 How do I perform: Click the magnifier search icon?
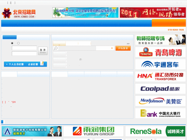pos(56,48)
